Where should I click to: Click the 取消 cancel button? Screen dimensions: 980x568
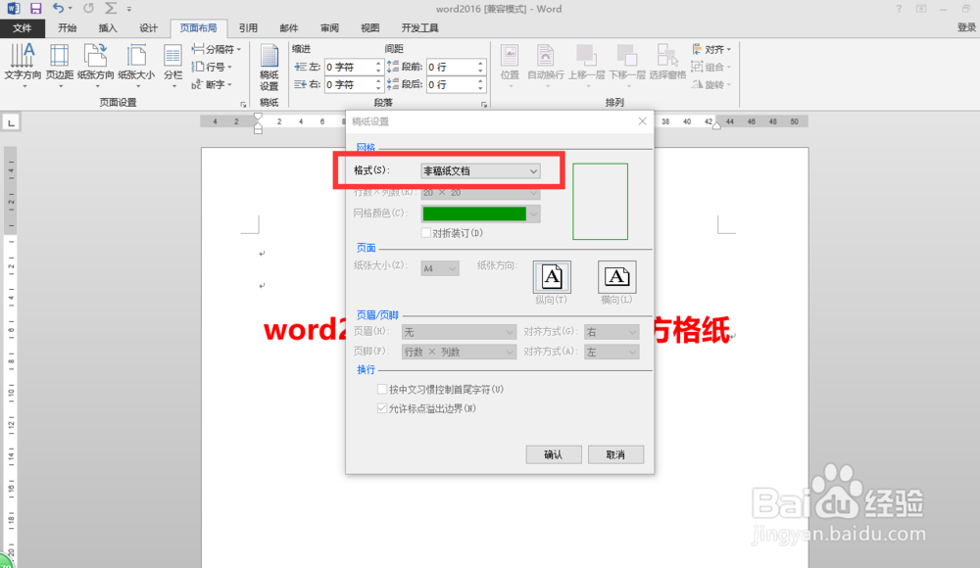[615, 454]
